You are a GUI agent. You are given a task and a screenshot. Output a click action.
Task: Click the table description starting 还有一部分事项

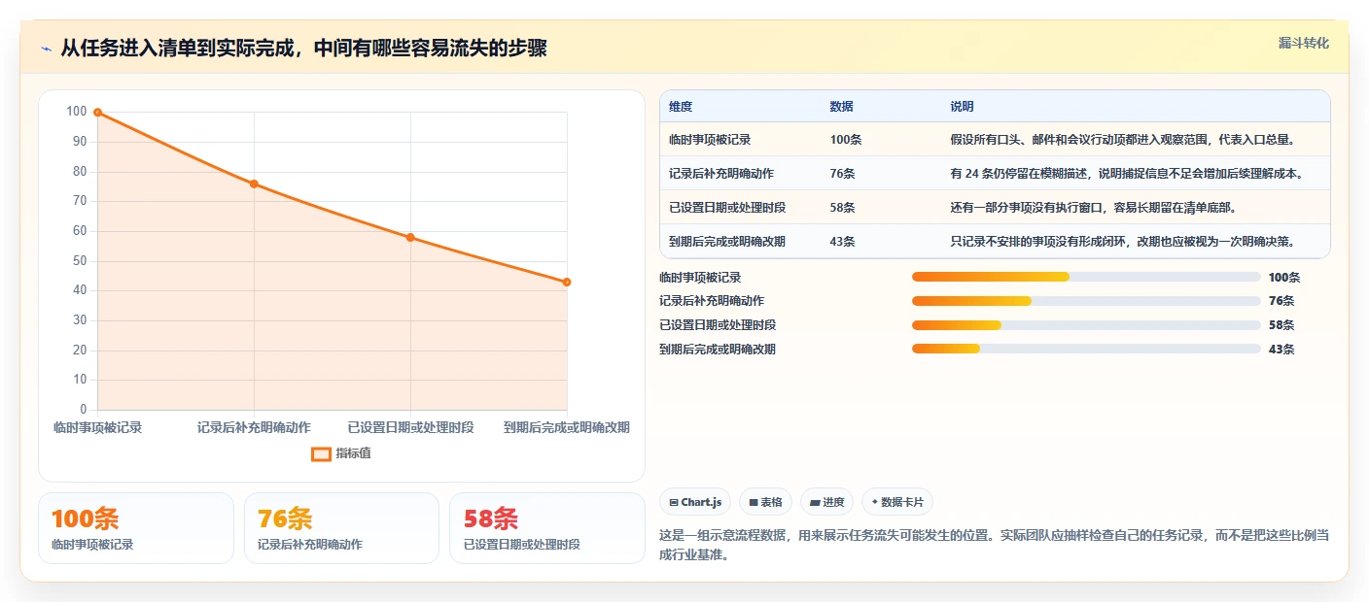pos(1094,208)
